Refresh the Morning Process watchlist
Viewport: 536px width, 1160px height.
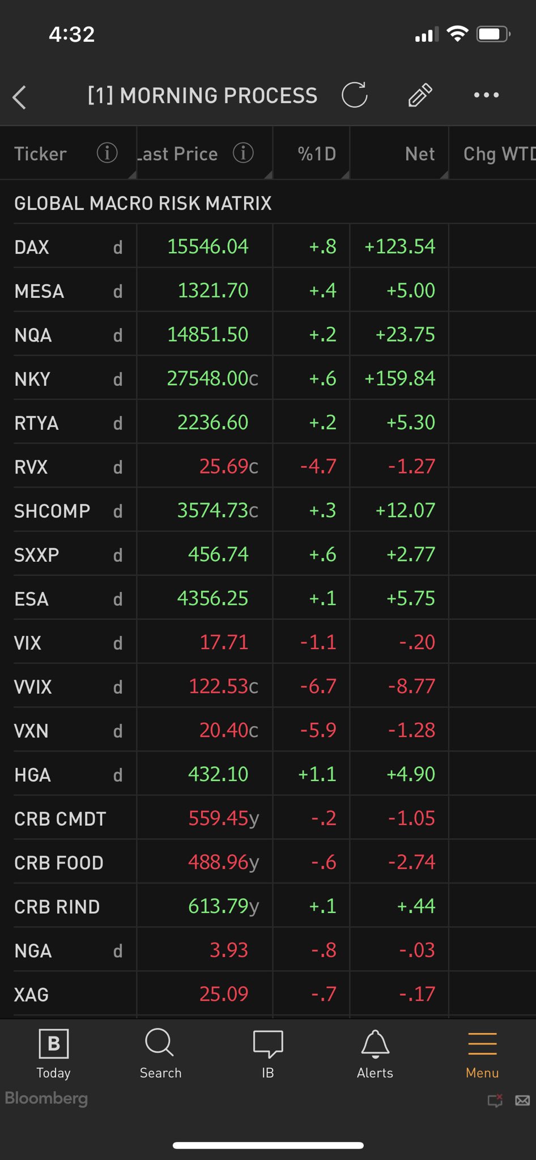pos(355,95)
